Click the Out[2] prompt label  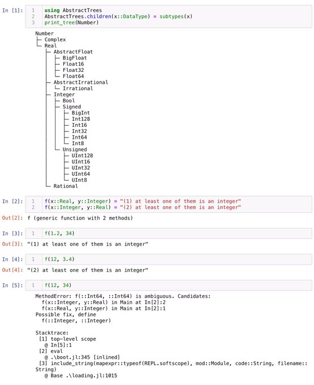pos(12,218)
